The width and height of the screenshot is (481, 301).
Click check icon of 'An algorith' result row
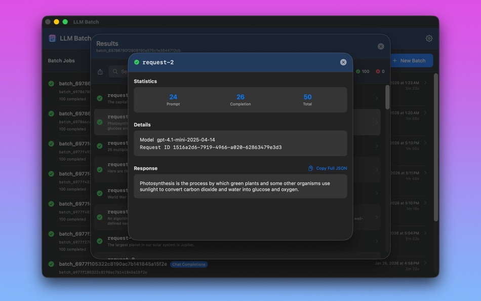100,217
